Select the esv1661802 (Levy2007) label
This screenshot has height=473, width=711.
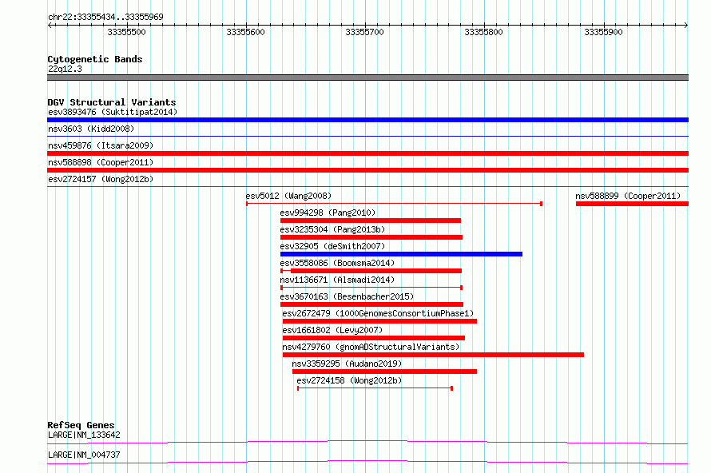coord(332,330)
